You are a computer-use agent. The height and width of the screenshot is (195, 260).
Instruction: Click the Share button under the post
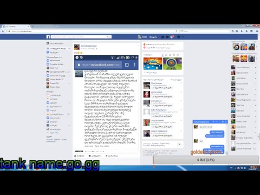[112, 155]
